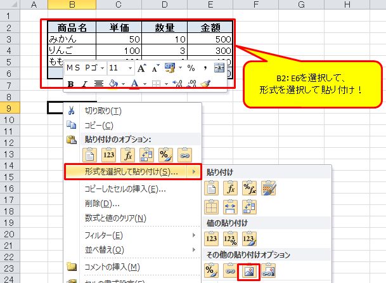The height and width of the screenshot is (283, 386).
Task: Select Values and Number Formatting 12% icon
Action: click(230, 239)
